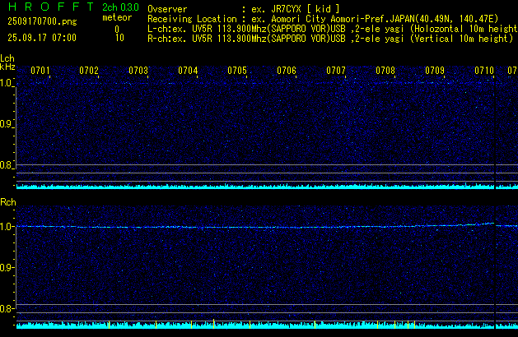Click the 0.9 frequency label on Rch axis

(7, 267)
